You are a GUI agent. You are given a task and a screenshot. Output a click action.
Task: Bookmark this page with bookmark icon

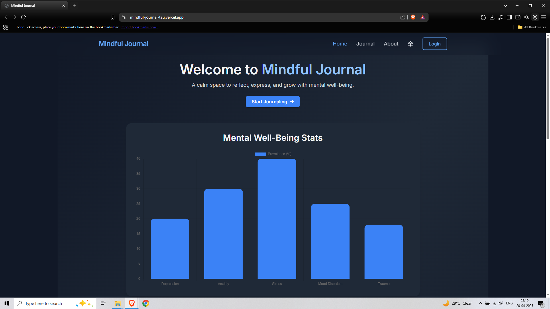(x=113, y=17)
